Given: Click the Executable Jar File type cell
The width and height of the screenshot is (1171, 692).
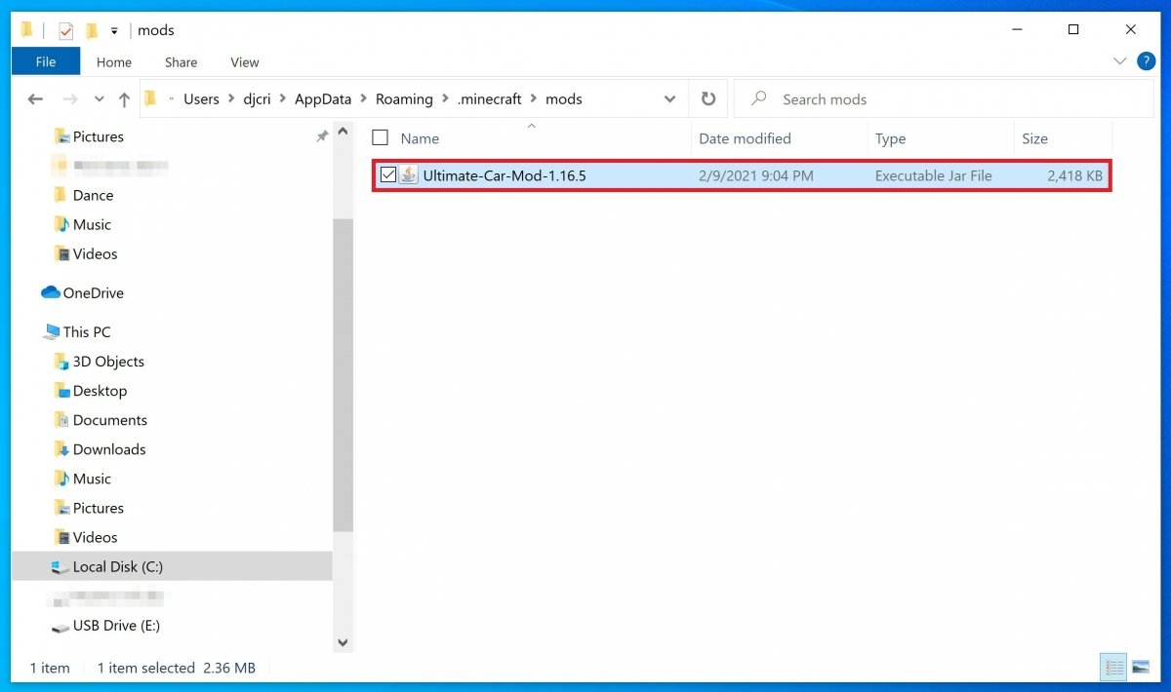Looking at the screenshot, I should point(933,175).
